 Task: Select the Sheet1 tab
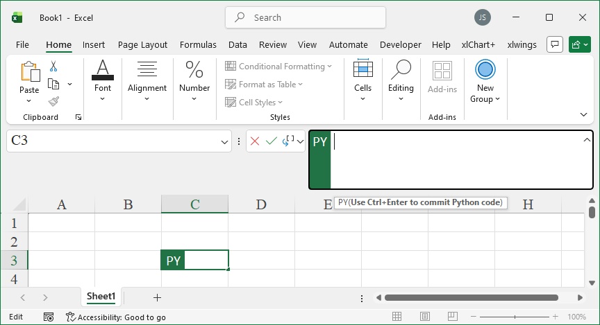pyautogui.click(x=101, y=297)
